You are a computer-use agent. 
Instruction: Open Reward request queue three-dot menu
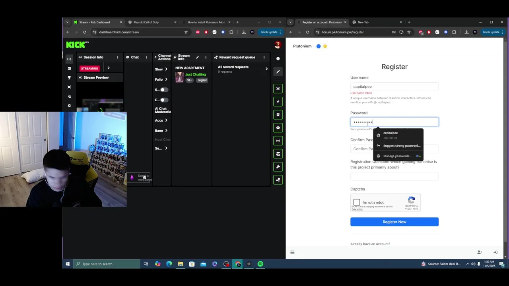[264, 57]
